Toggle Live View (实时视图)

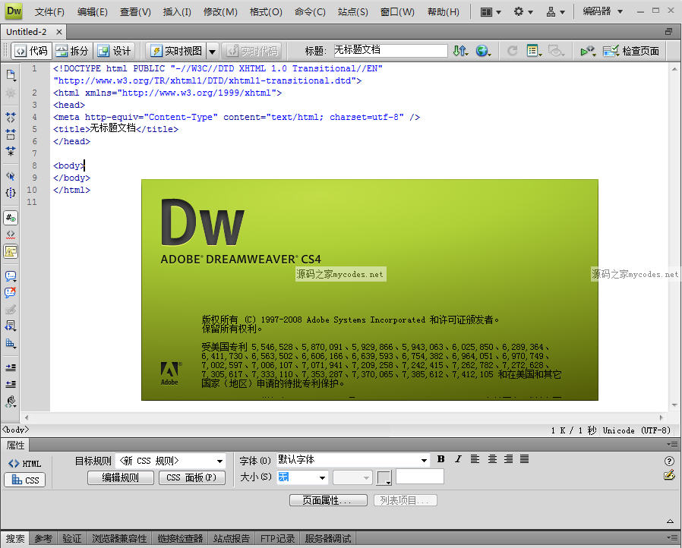[x=176, y=51]
